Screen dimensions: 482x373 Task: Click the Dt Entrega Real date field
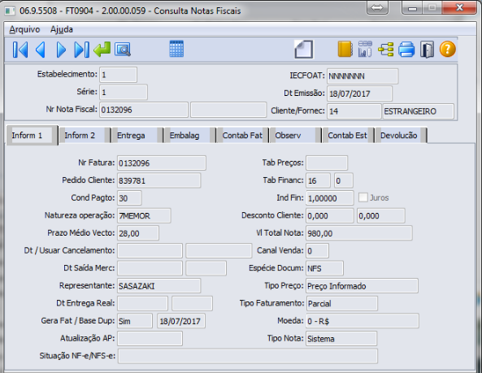(x=142, y=304)
